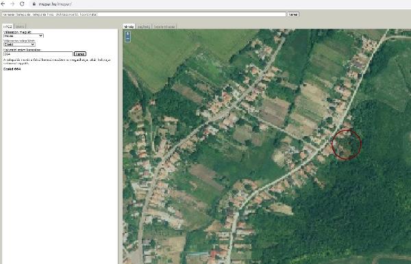411x264 pixels.
Task: Reload the page with the refresh icon
Action: 22,4
